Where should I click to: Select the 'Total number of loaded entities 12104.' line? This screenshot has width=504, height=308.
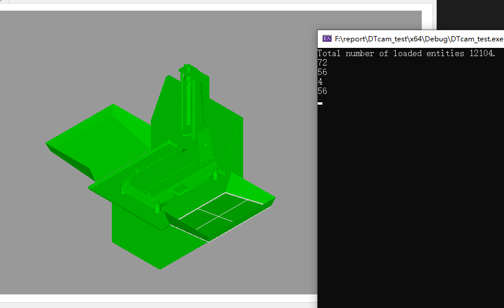click(x=406, y=53)
